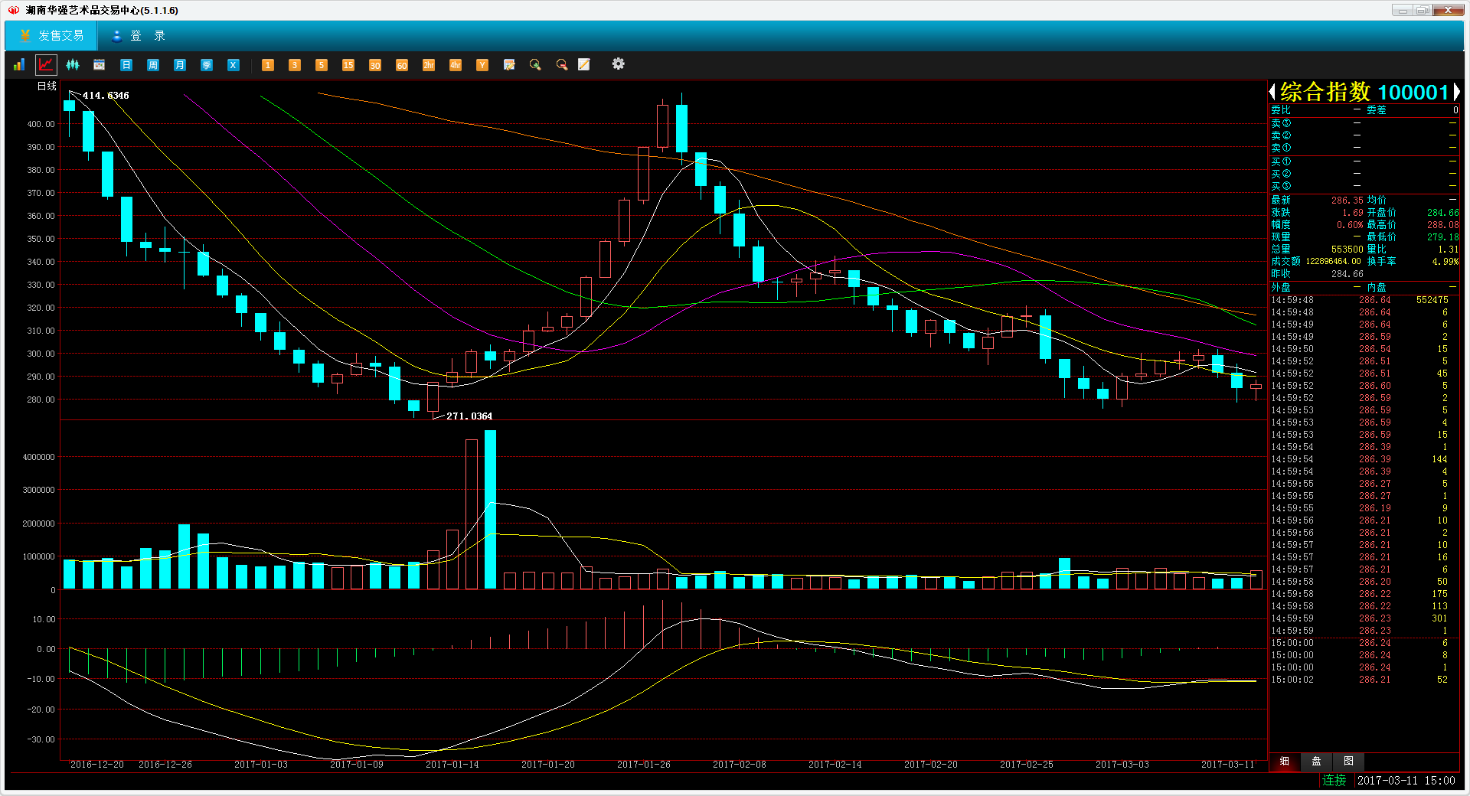Viewport: 1470px width, 796px height.
Task: Select 60-minute period icon
Action: click(x=402, y=65)
